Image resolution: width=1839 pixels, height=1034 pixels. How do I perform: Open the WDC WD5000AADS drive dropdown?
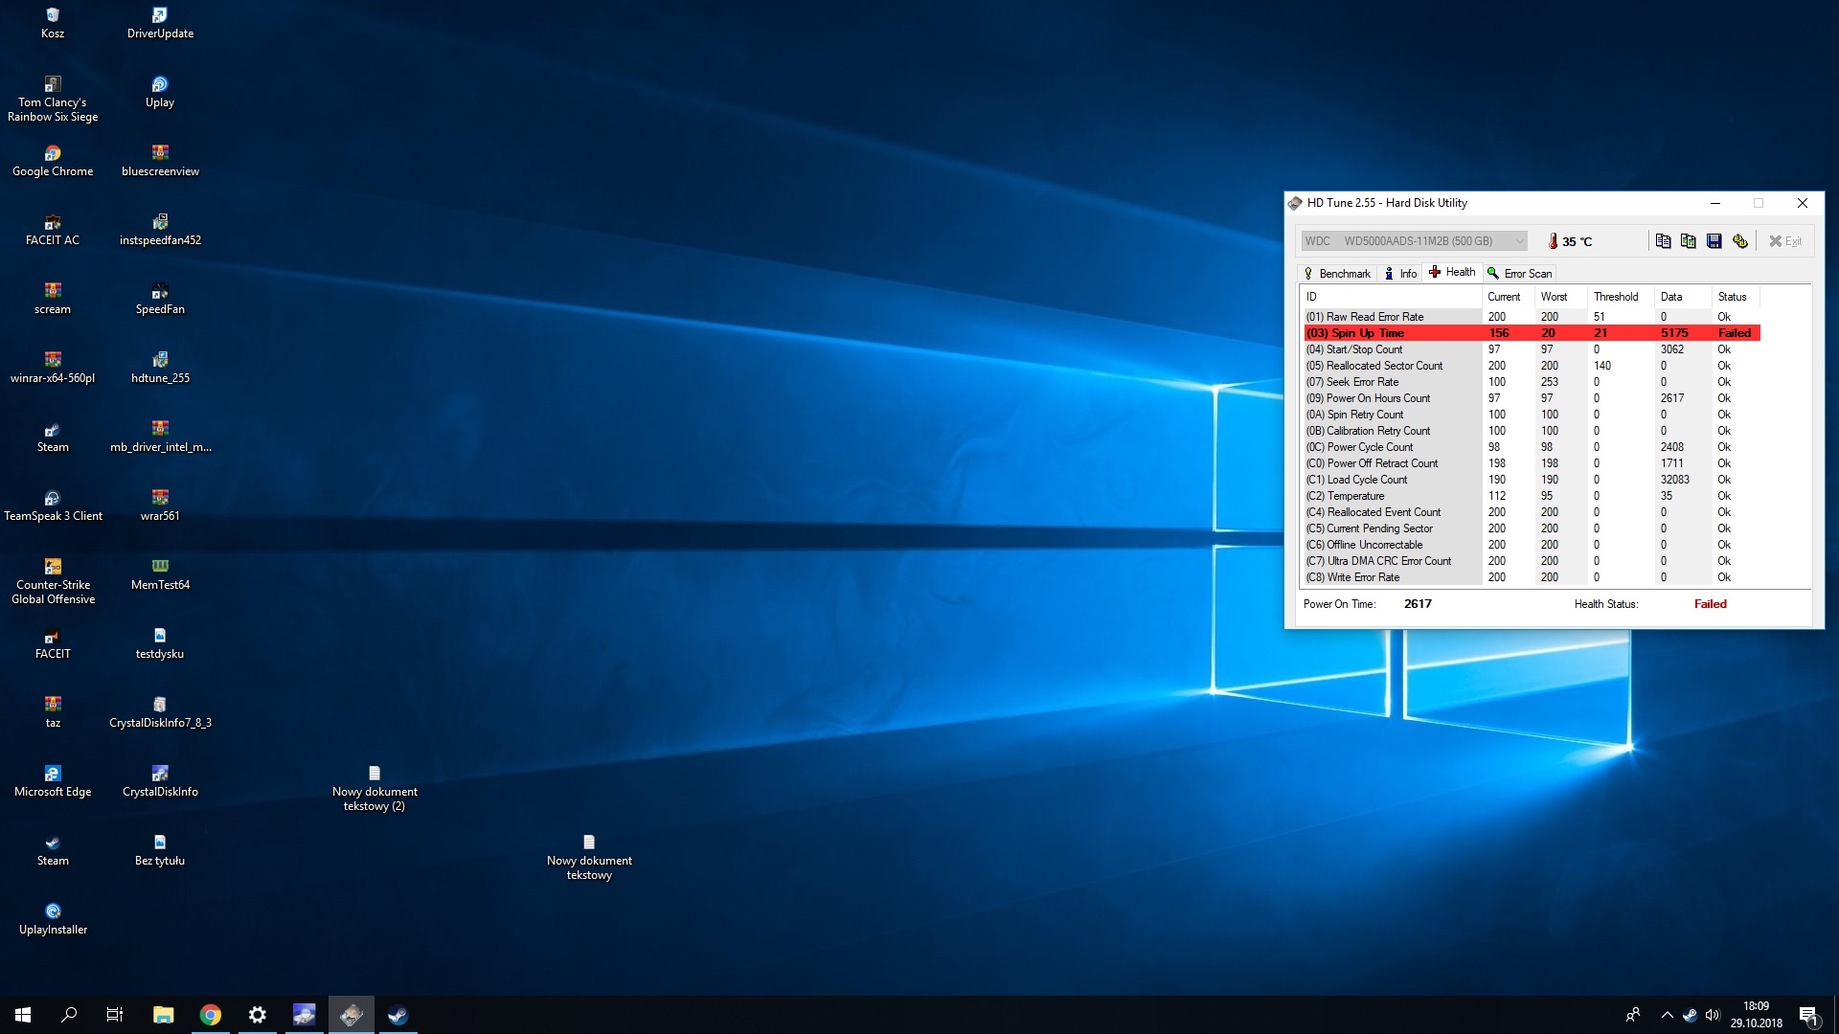1414,241
